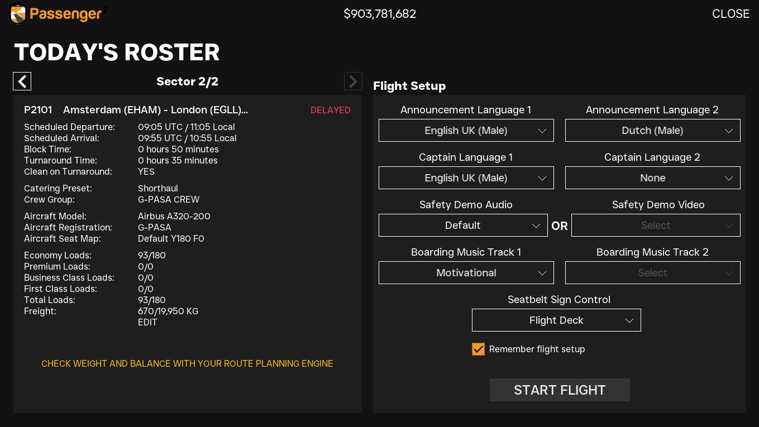
Task: Click the red DELAYED status label
Action: (x=330, y=111)
